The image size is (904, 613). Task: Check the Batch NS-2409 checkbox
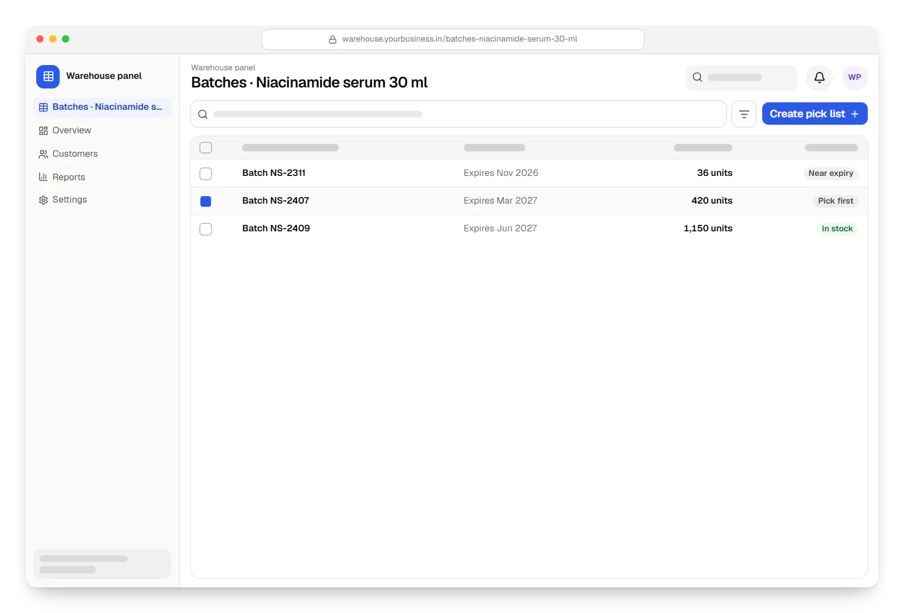(206, 229)
